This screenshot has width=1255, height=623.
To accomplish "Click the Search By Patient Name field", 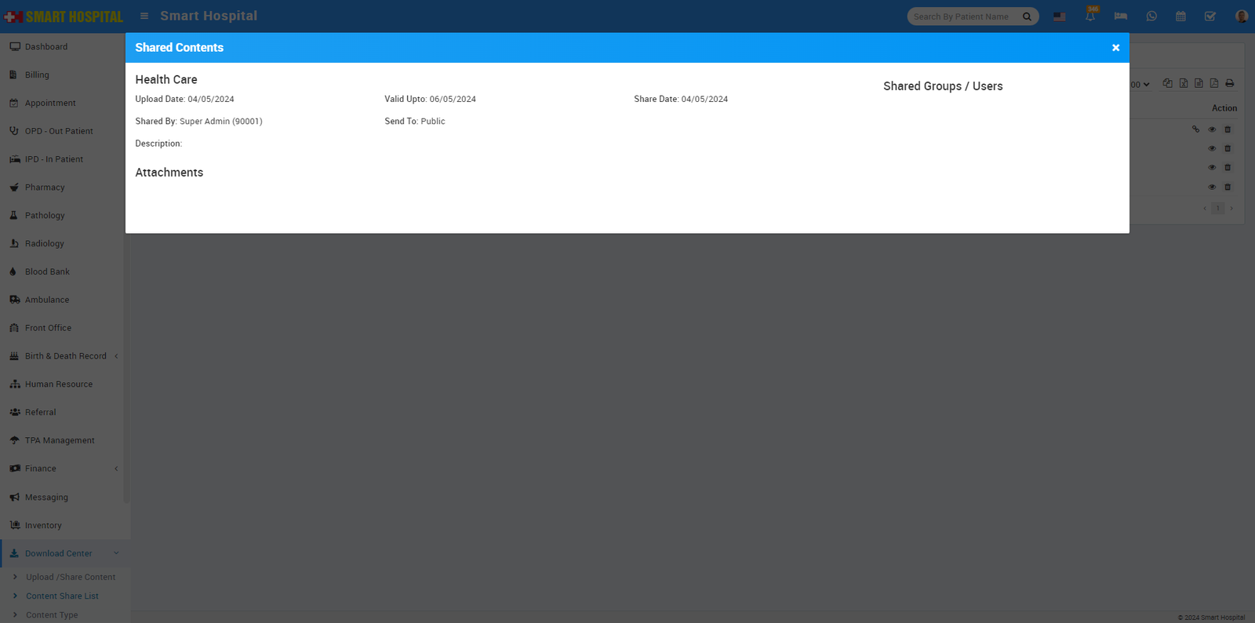I will [962, 16].
